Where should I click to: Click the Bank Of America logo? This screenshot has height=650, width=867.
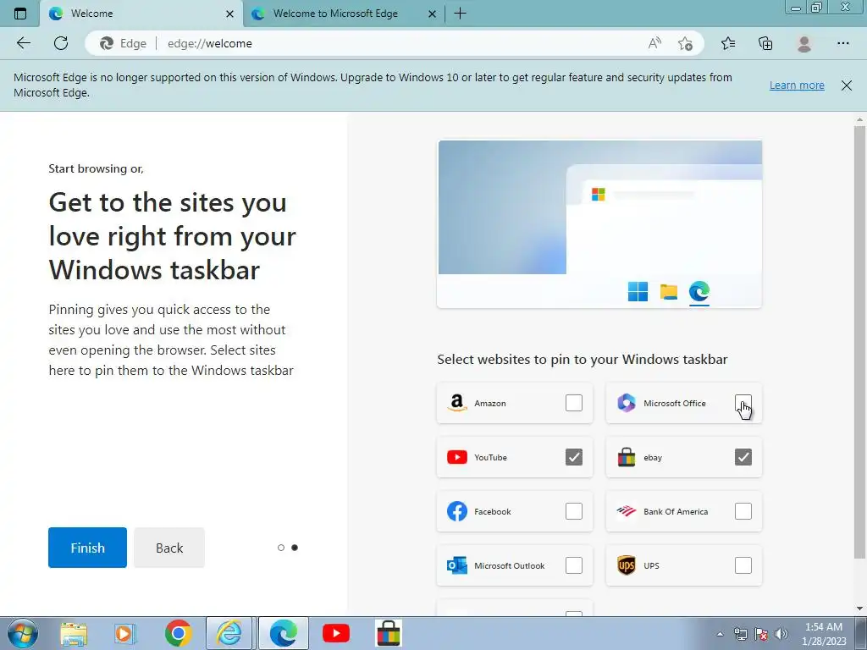626,511
